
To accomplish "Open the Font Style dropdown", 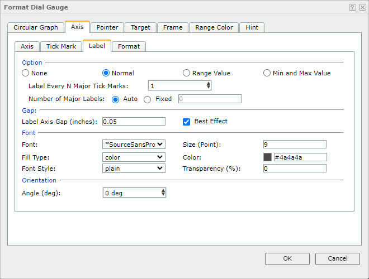I will pos(134,168).
